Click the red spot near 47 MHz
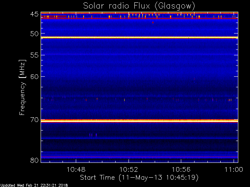The width and height of the screenshot is (250, 187). point(153,23)
